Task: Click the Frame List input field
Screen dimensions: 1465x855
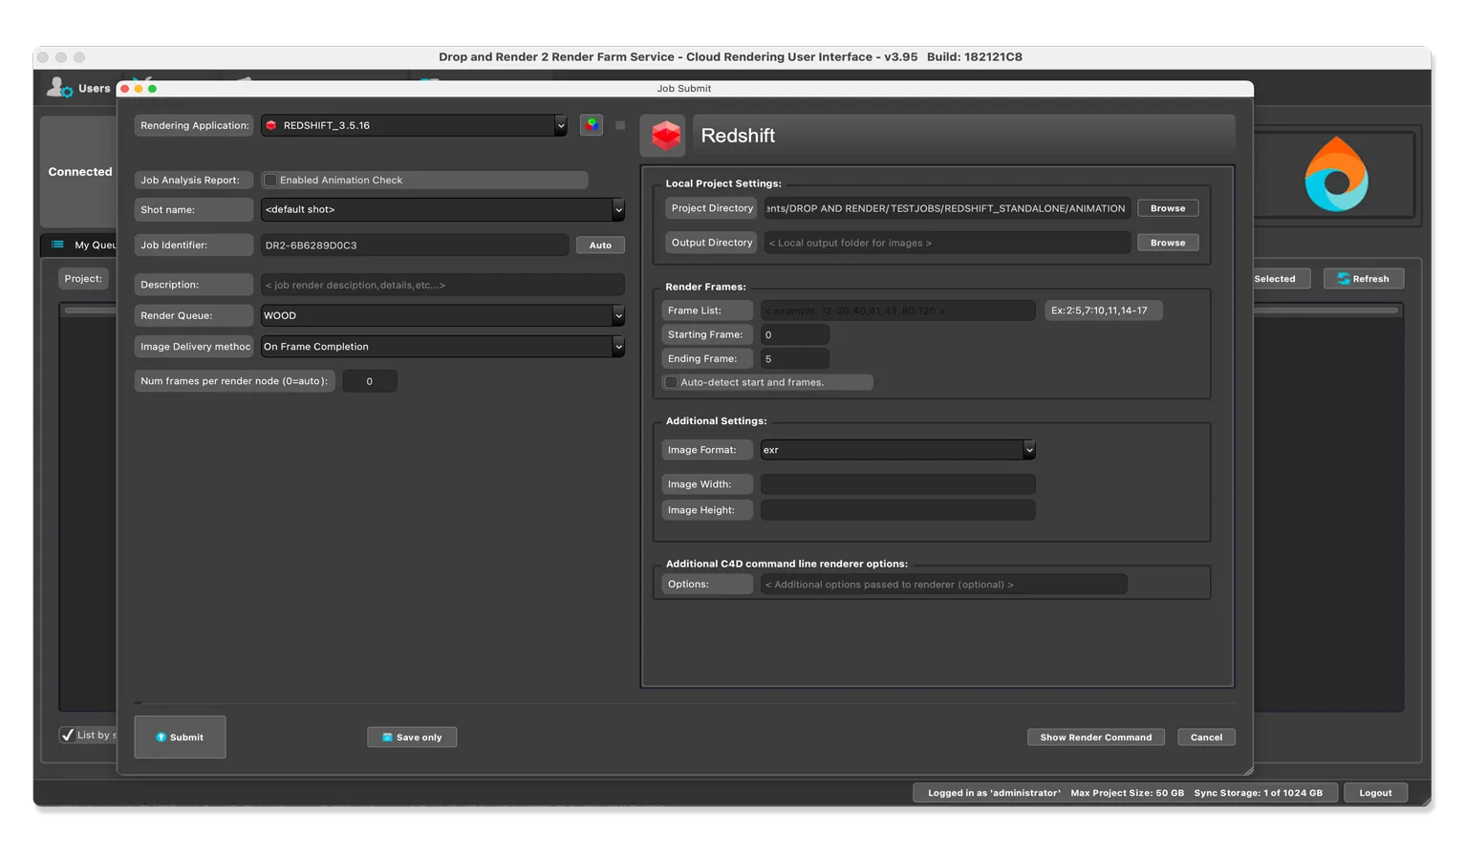Action: pyautogui.click(x=897, y=310)
